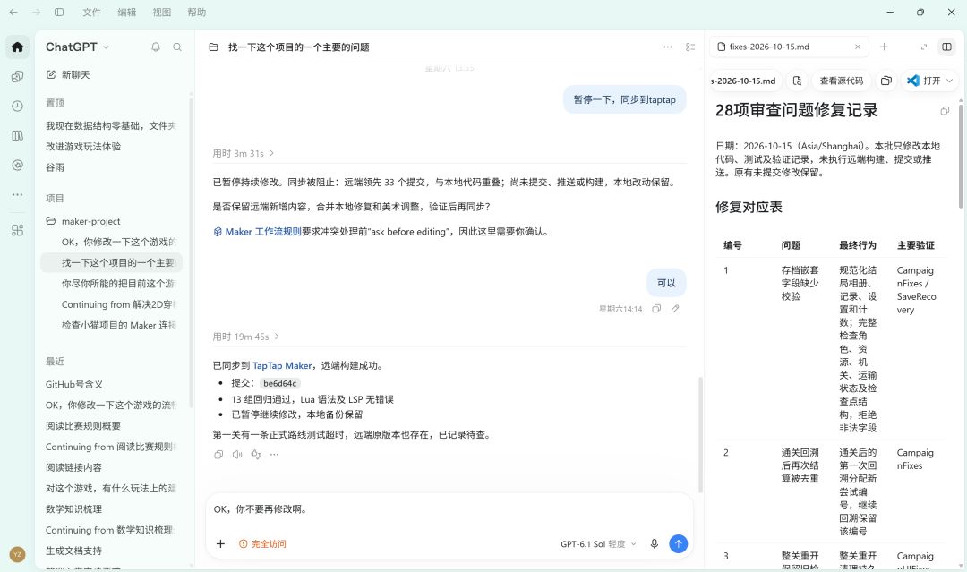Open search with the magnifier icon
This screenshot has height=572, width=967.
coord(177,47)
